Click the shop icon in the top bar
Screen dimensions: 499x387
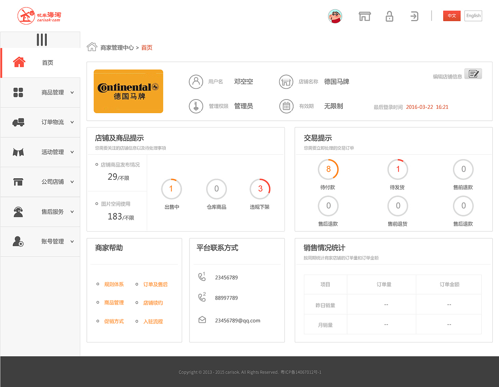click(x=365, y=16)
